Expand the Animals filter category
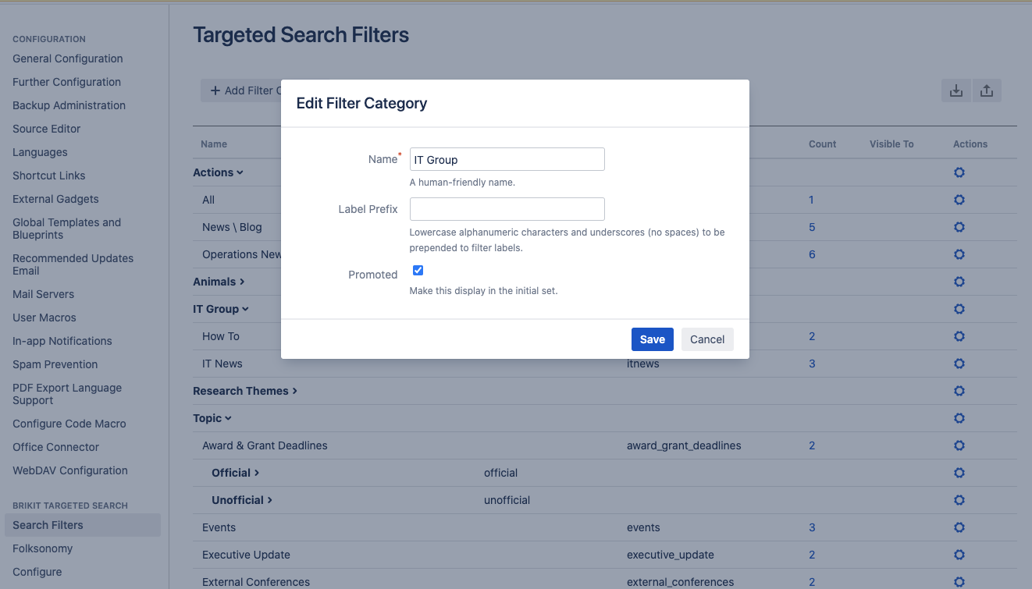 pos(219,282)
